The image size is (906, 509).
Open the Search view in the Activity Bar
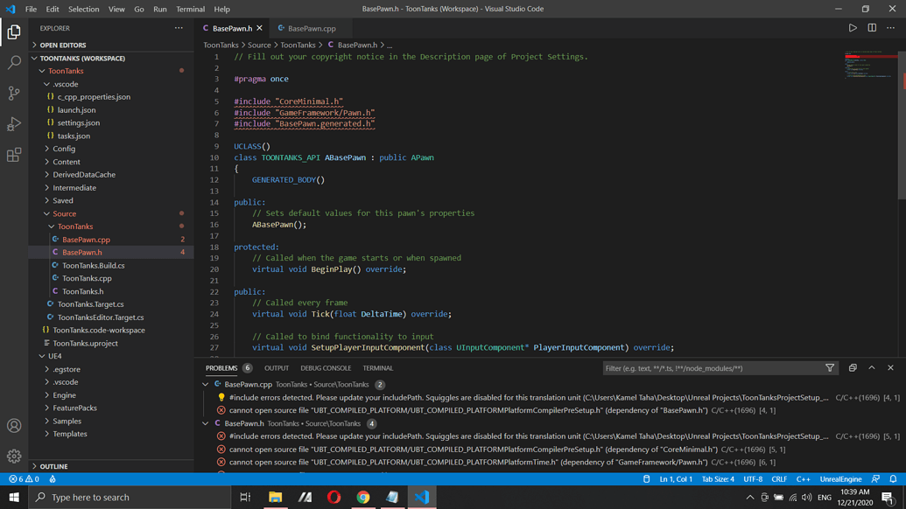[x=12, y=63]
